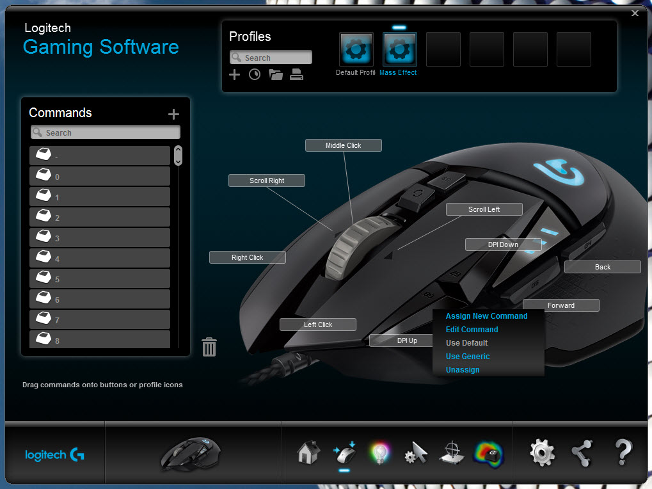Image resolution: width=652 pixels, height=489 pixels.
Task: Select the '3' key command row
Action: [x=100, y=237]
